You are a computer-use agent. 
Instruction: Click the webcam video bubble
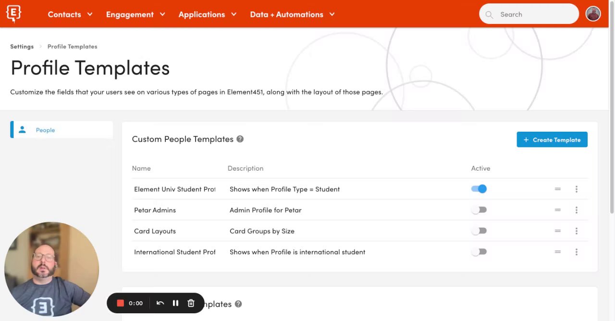coord(51,269)
